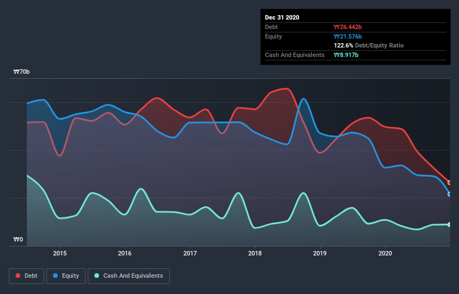Toggle Cash And Equivalents legend button
This screenshot has width=459, height=294.
point(129,276)
